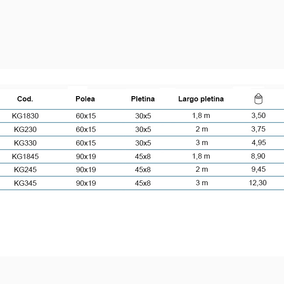Select the Cod. column header
This screenshot has height=284, width=284.
[25, 99]
